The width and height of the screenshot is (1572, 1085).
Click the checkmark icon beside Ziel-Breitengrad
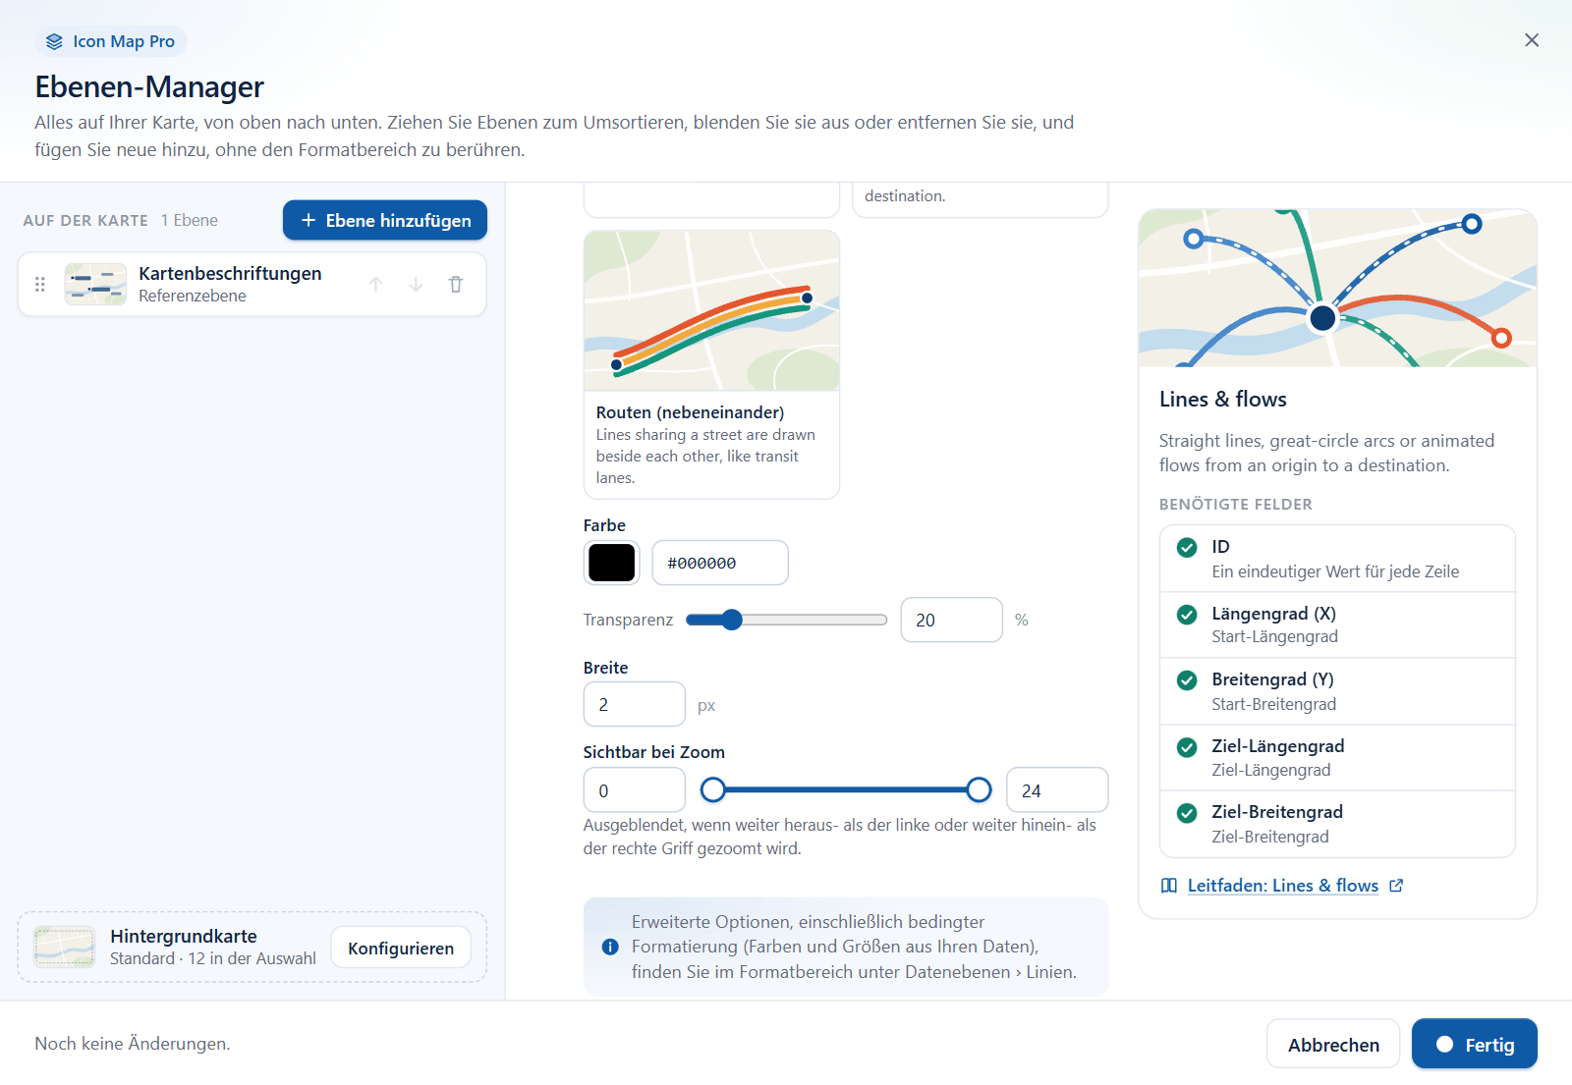pos(1187,813)
